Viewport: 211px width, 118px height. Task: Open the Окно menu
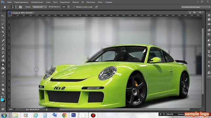click(100, 2)
